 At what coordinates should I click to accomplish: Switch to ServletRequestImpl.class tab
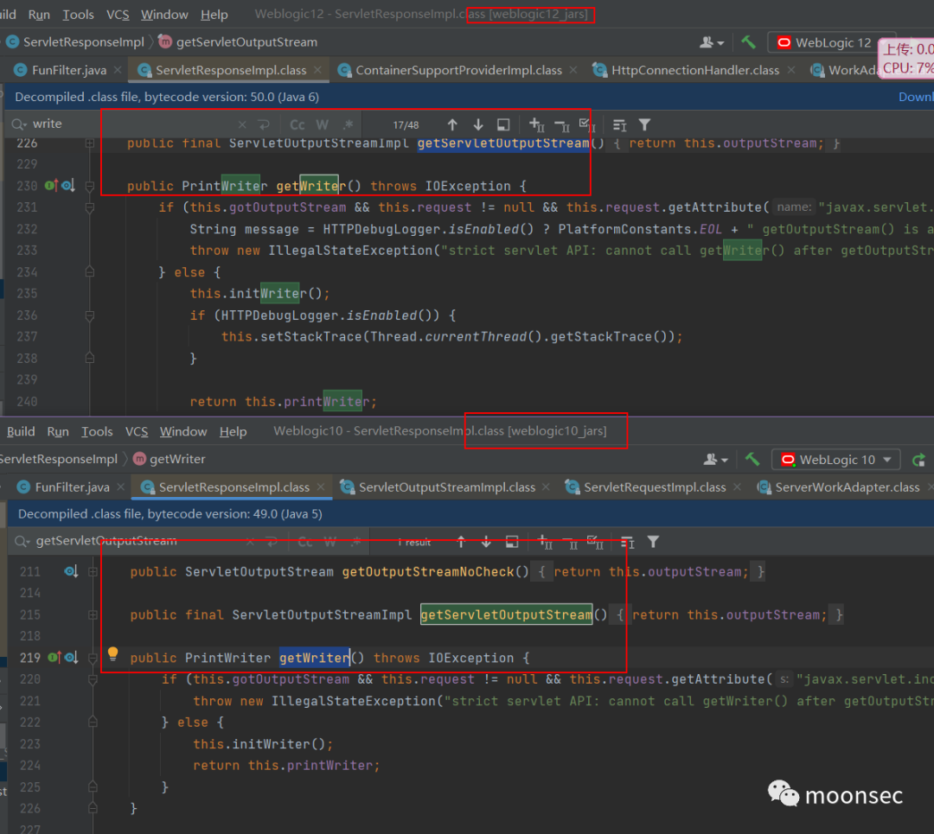[x=655, y=487]
